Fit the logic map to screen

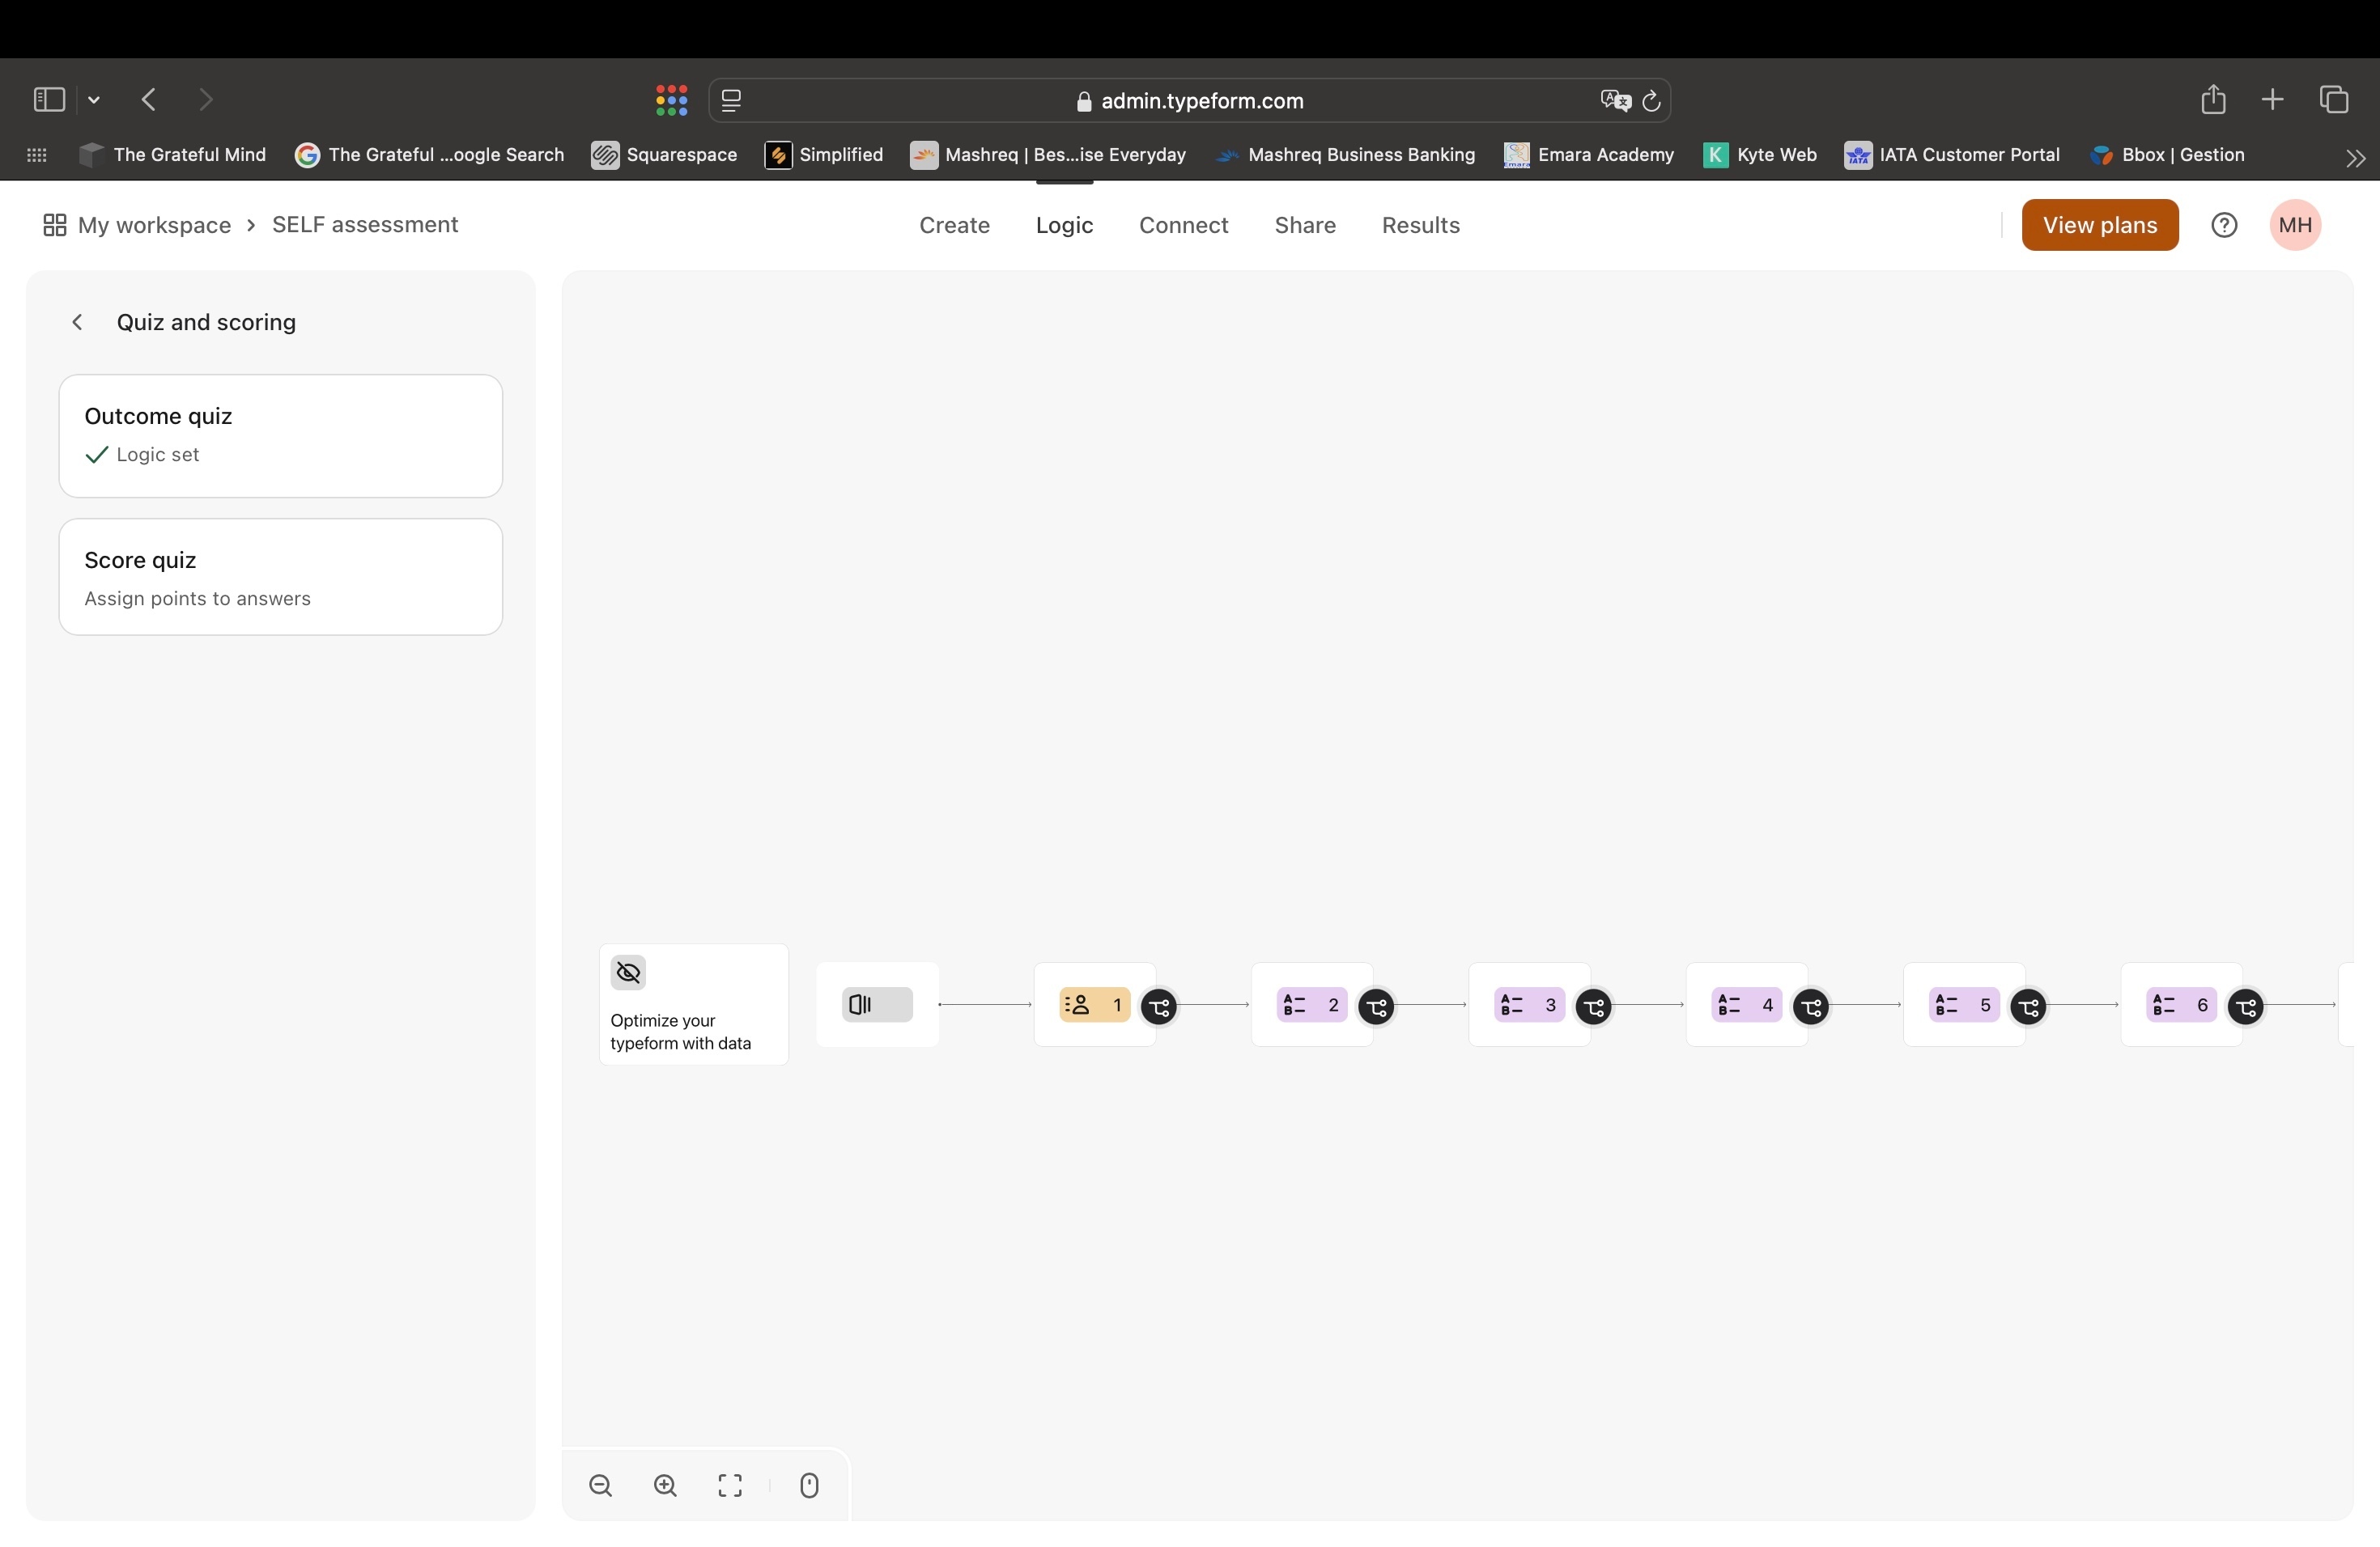tap(730, 1485)
